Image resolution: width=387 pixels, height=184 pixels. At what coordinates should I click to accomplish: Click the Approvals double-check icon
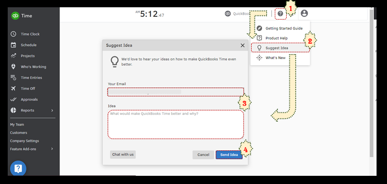13,99
